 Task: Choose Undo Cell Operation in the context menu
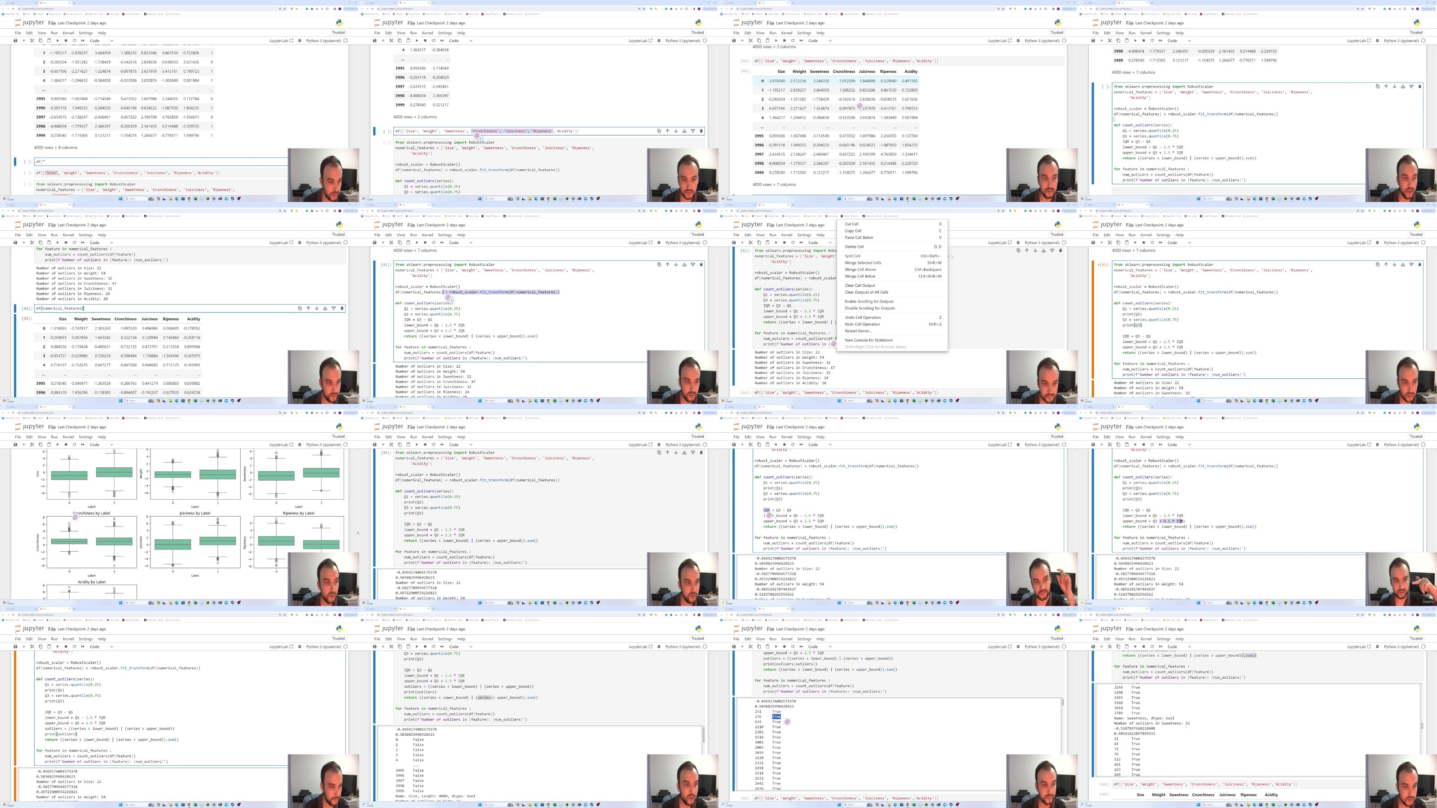[892, 317]
